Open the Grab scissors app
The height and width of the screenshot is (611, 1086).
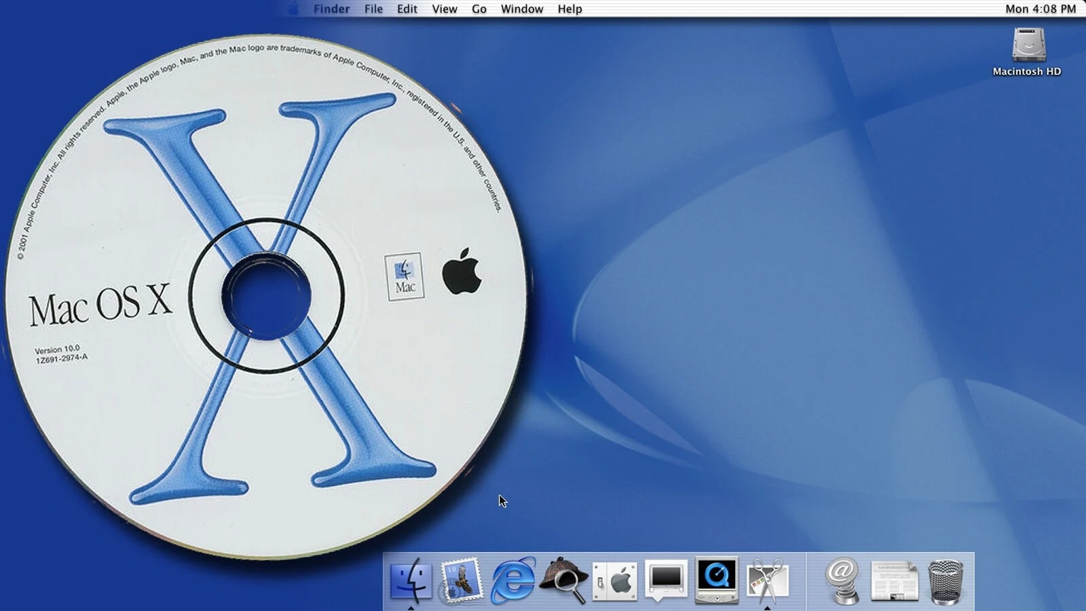768,580
